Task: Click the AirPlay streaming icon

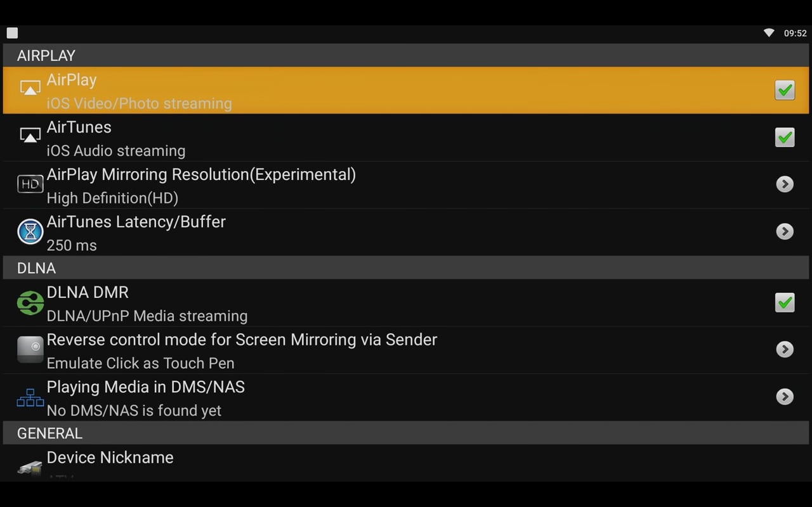Action: point(30,87)
